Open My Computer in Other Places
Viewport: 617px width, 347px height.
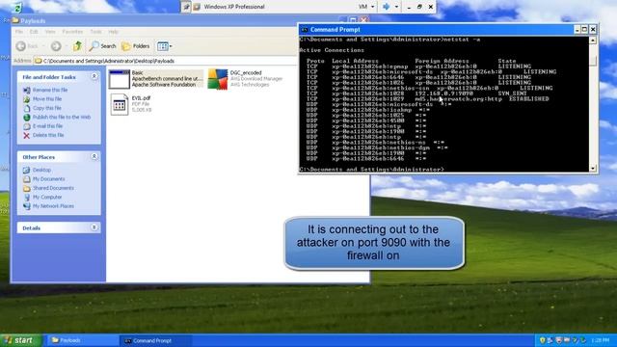click(x=47, y=197)
